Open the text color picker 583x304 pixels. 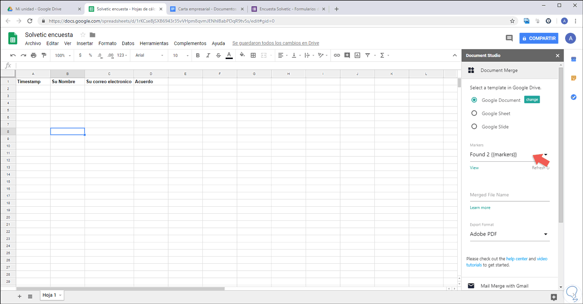(229, 55)
